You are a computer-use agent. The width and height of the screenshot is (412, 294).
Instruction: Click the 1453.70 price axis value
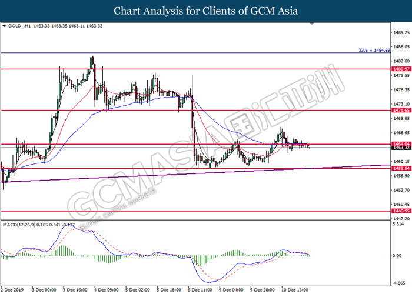[x=401, y=190]
